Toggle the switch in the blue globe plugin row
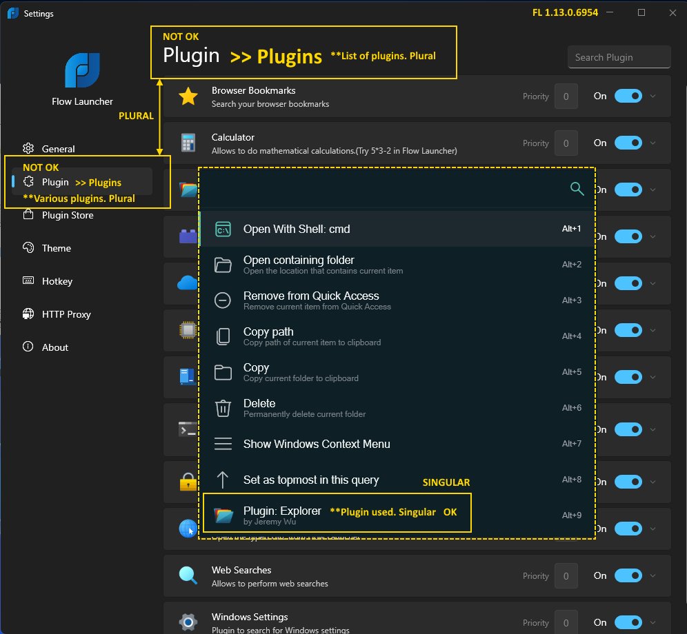 628,529
